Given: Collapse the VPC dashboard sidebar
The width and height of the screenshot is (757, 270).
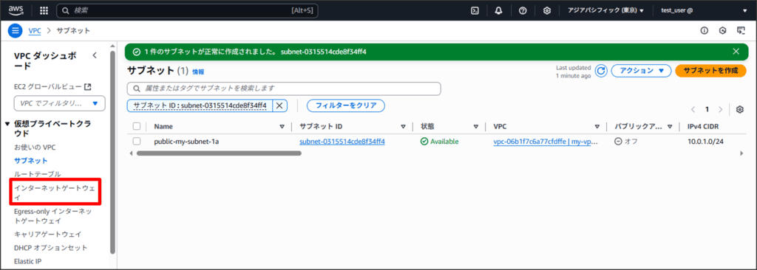Looking at the screenshot, I should [x=95, y=55].
